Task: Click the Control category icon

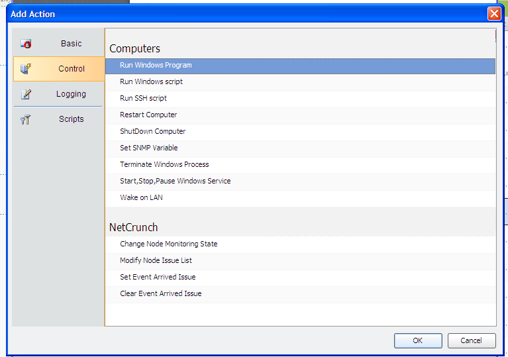Action: [x=26, y=69]
